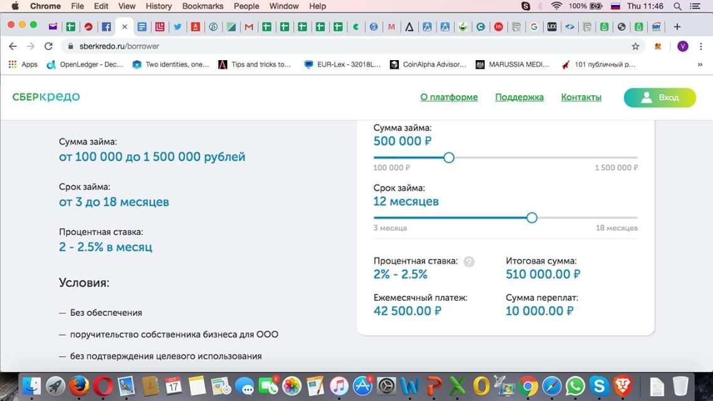
Task: Launch Google Chrome from the Dock
Action: (528, 387)
